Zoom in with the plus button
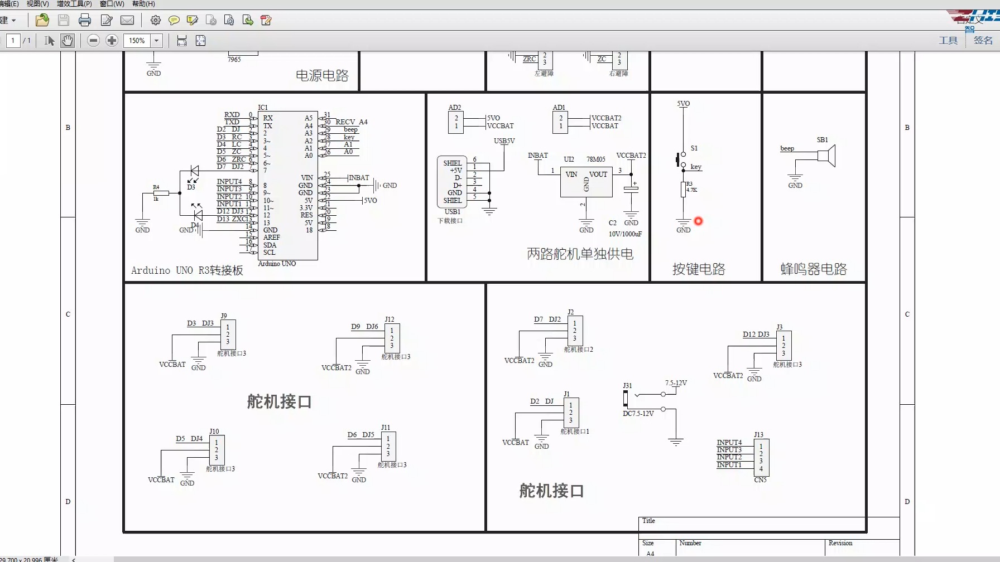 coord(112,41)
